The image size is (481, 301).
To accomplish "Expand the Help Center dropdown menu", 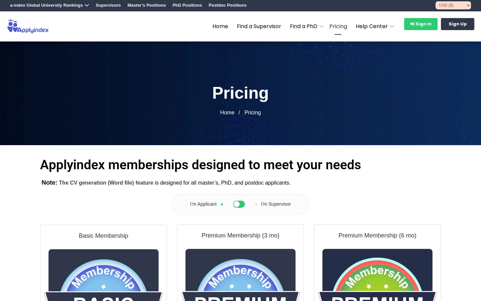I will tap(375, 26).
